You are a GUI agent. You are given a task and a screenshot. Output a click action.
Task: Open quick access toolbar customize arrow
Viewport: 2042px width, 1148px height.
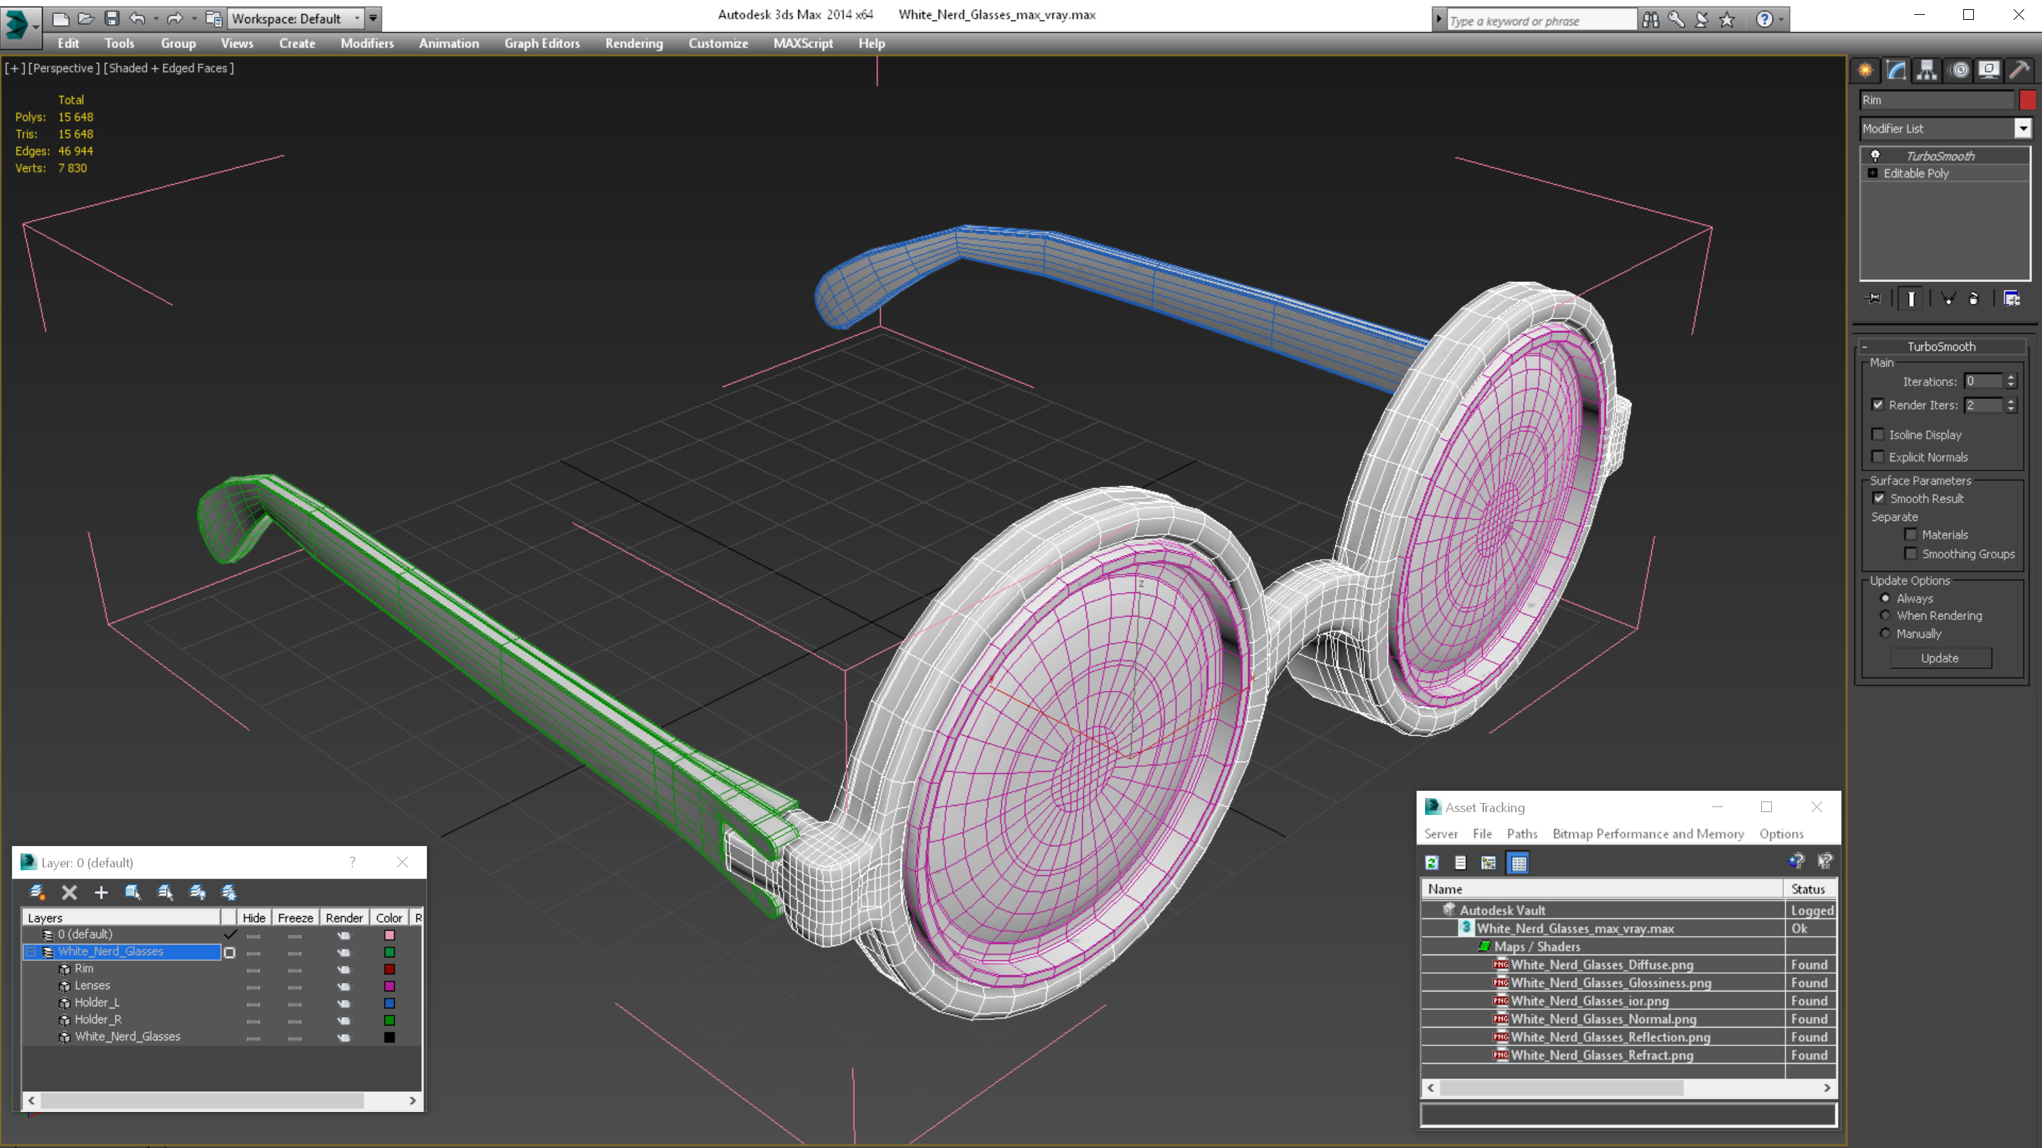[374, 18]
